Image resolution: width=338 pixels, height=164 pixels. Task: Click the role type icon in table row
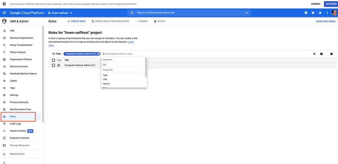pos(59,65)
